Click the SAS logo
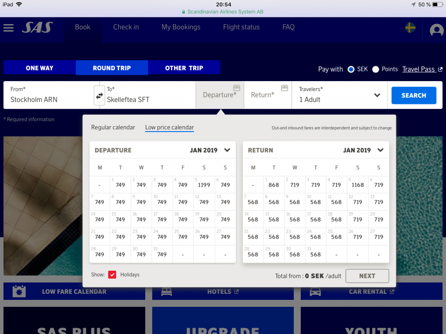The height and width of the screenshot is (334, 446). pyautogui.click(x=37, y=28)
